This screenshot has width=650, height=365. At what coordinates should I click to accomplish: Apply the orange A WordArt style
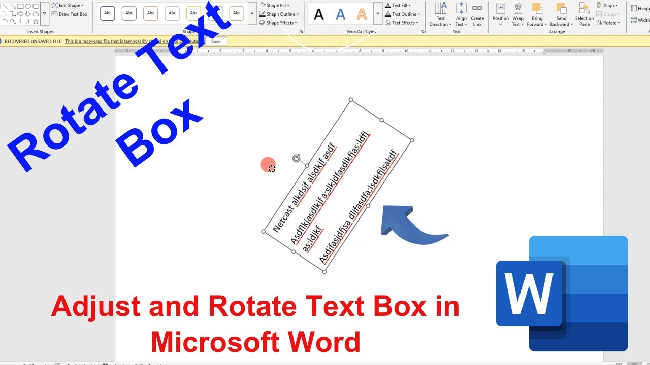362,14
